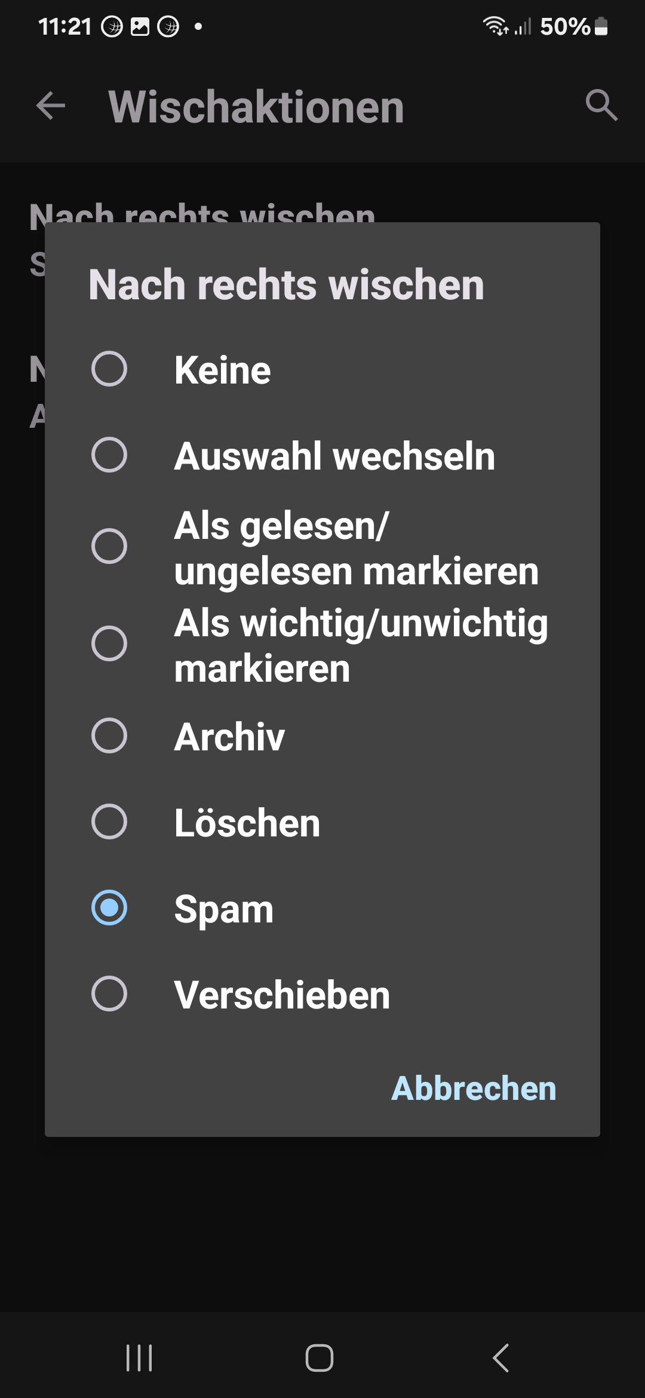Tap Abbrechen to cancel dialog
This screenshot has height=1398, width=645.
(x=474, y=1088)
